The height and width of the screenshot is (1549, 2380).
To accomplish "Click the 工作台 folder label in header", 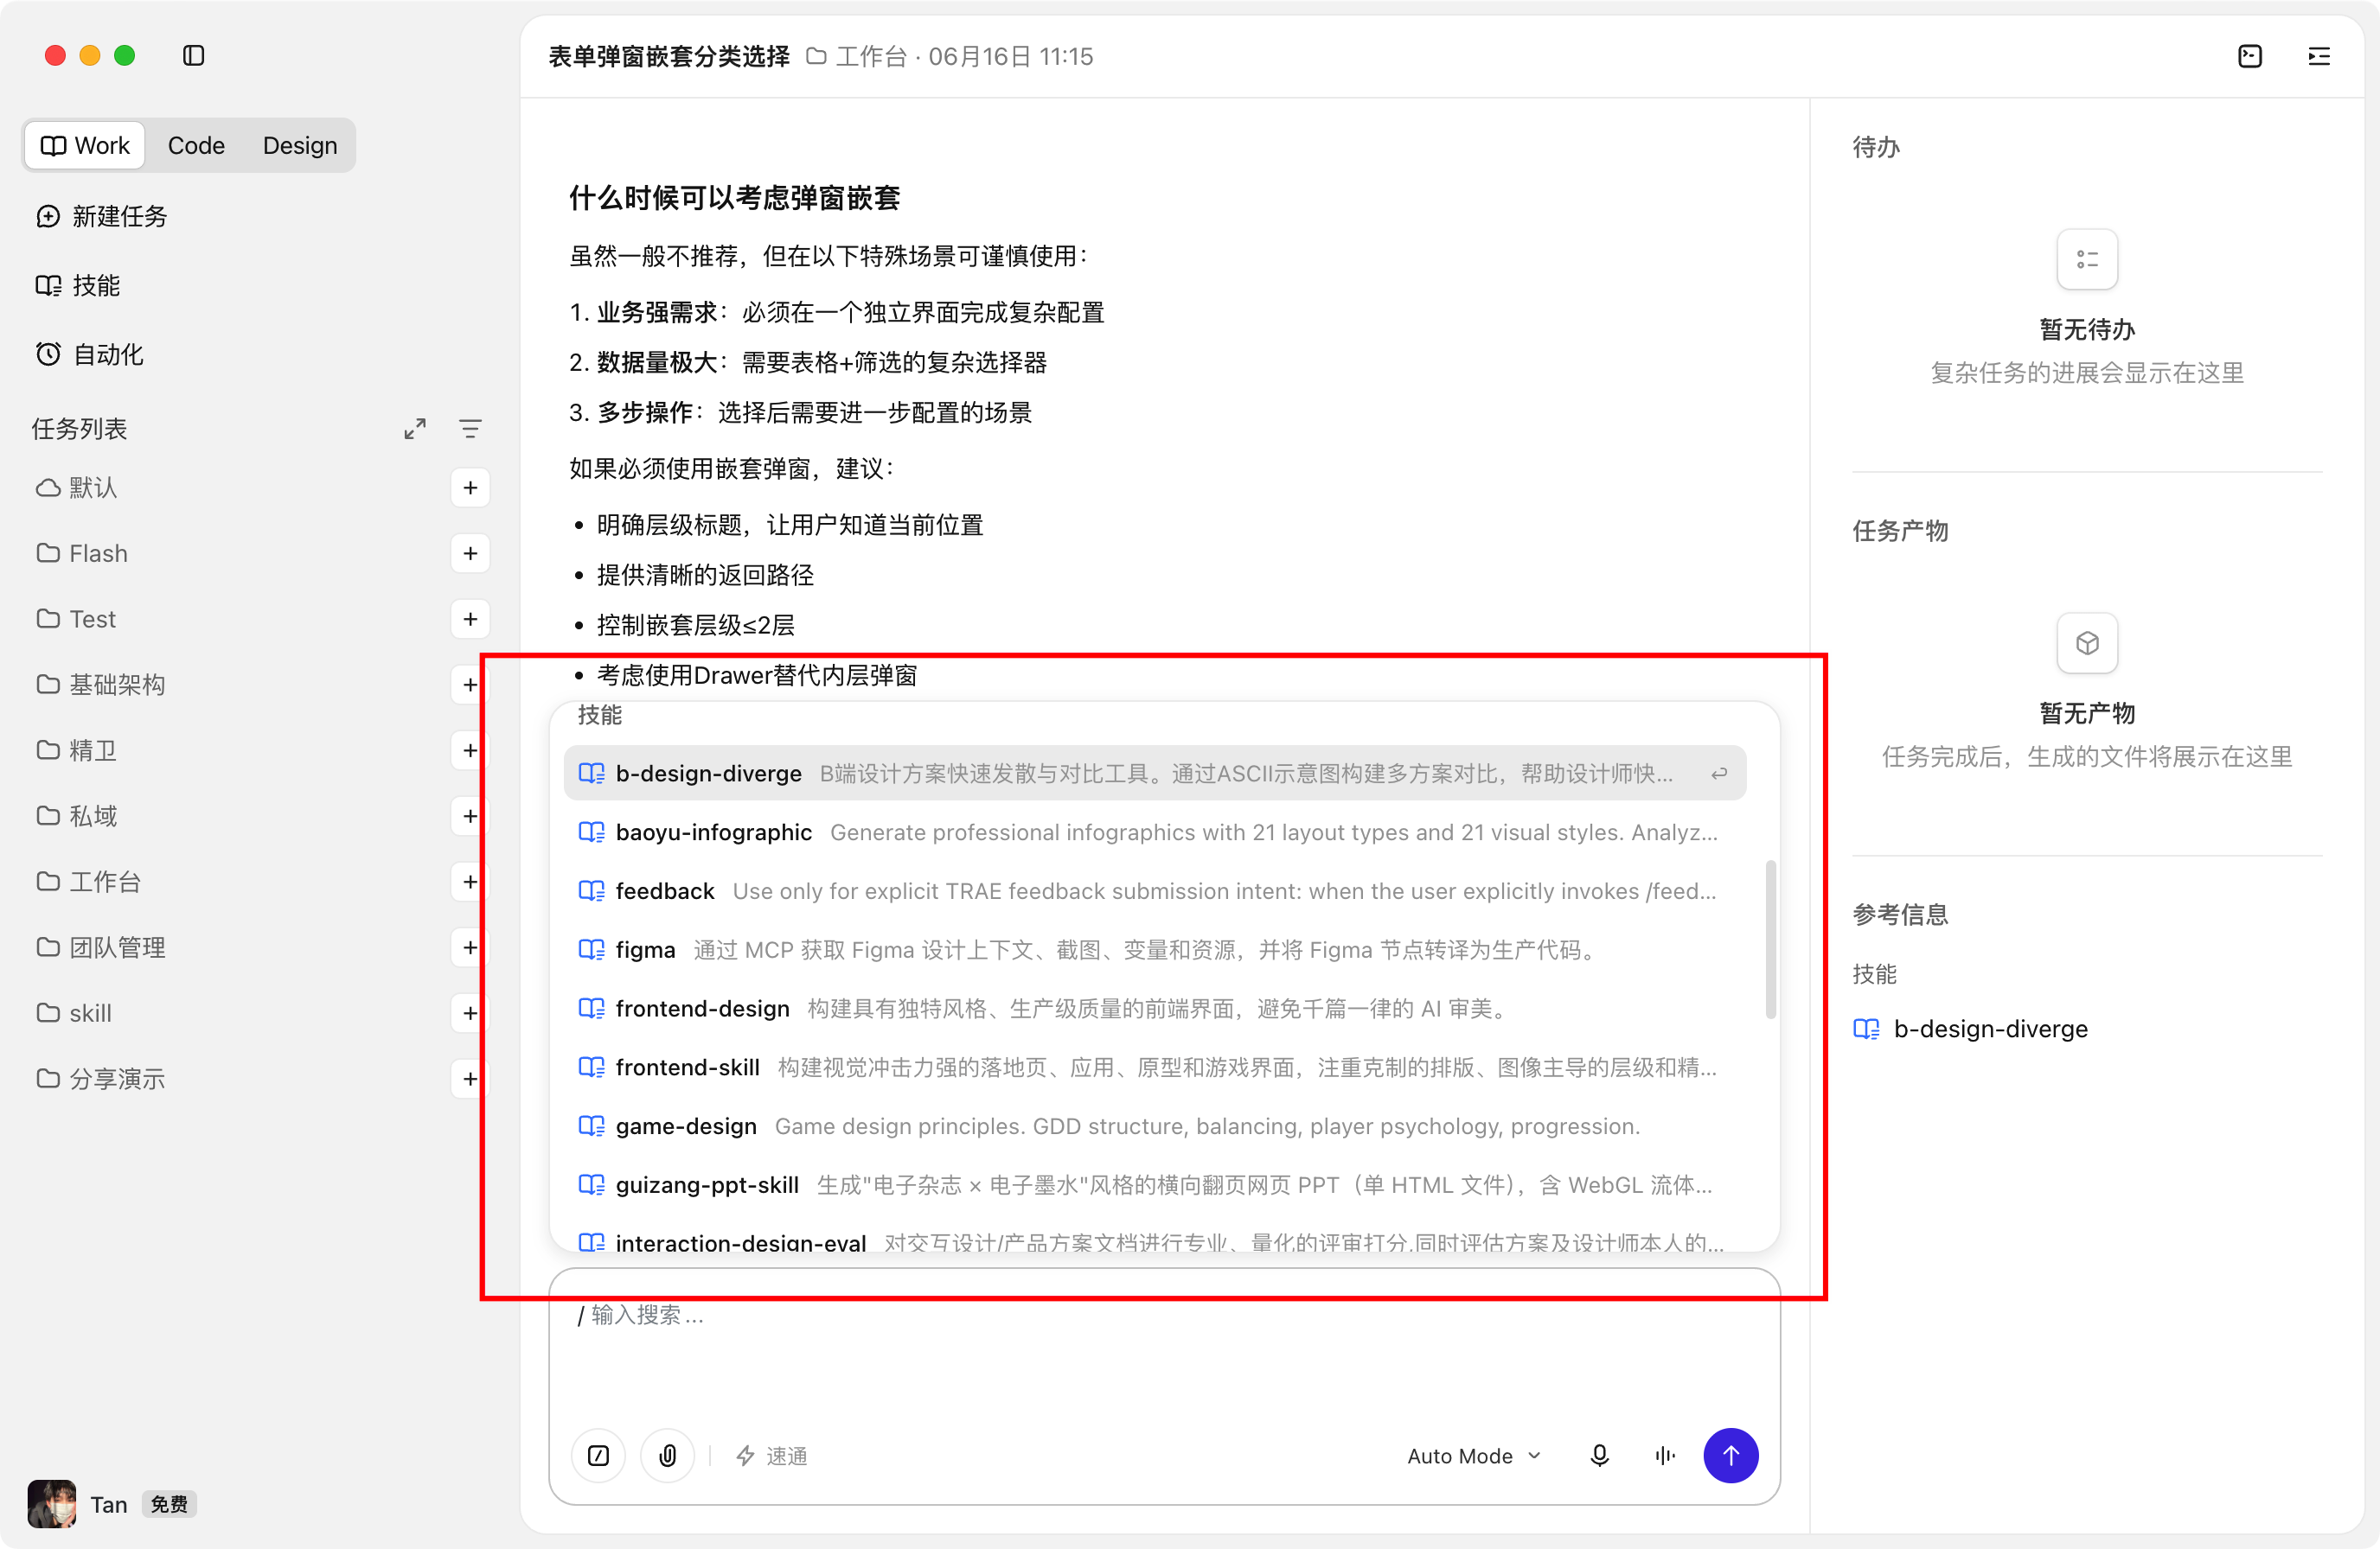I will click(857, 56).
